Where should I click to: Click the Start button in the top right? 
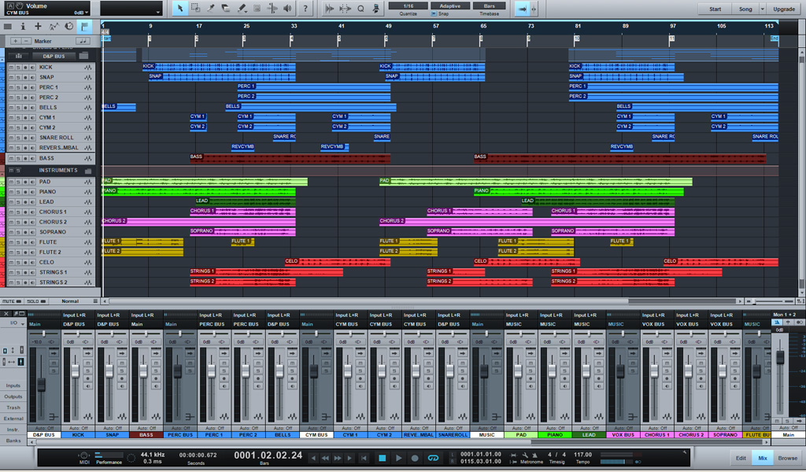coord(714,9)
